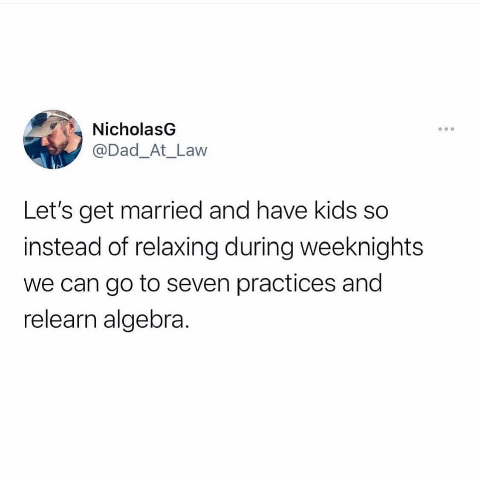Open the three-dot more options menu
479x479 pixels.
[x=446, y=129]
